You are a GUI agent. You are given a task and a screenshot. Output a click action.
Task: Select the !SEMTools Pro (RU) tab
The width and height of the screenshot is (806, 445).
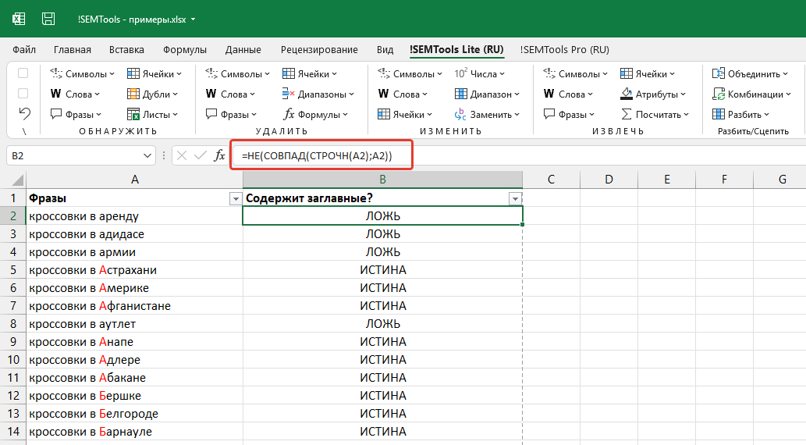tap(564, 49)
